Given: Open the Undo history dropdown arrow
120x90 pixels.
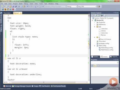Looking at the screenshot, I should pos(29,6).
